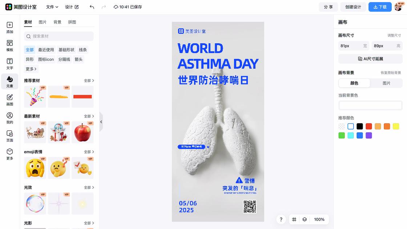Click the blue 下载 download button
The height and width of the screenshot is (229, 407).
click(x=380, y=7)
